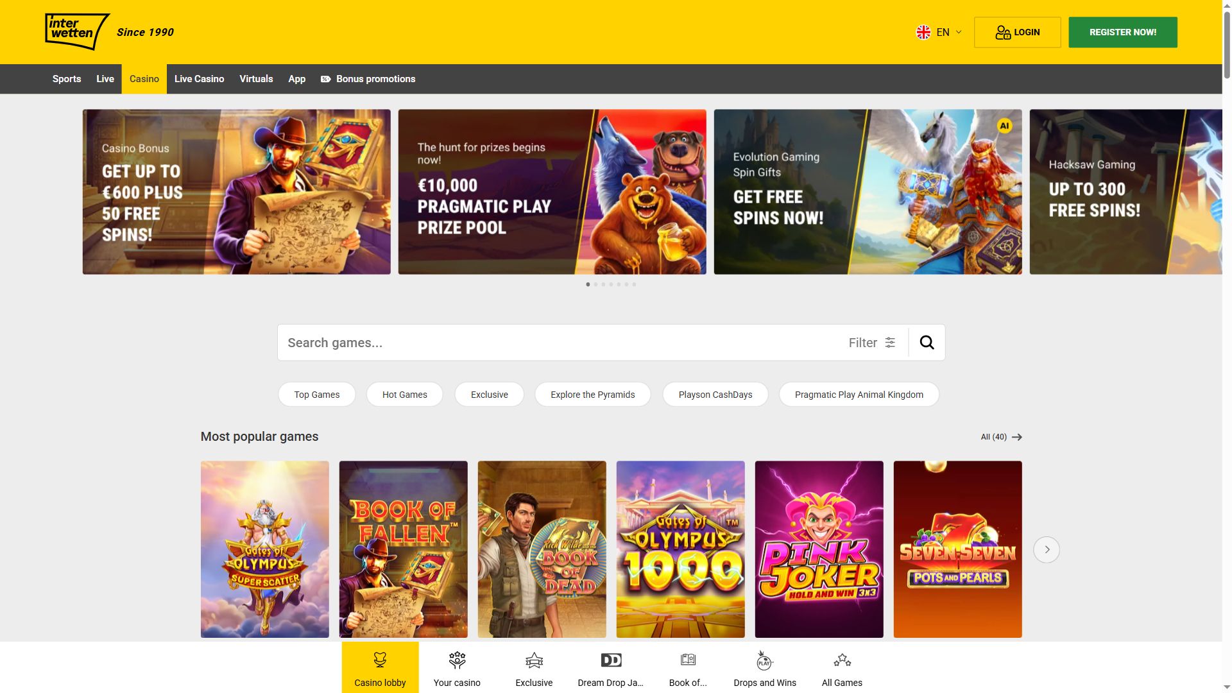
Task: Select the Casino tab
Action: (144, 79)
